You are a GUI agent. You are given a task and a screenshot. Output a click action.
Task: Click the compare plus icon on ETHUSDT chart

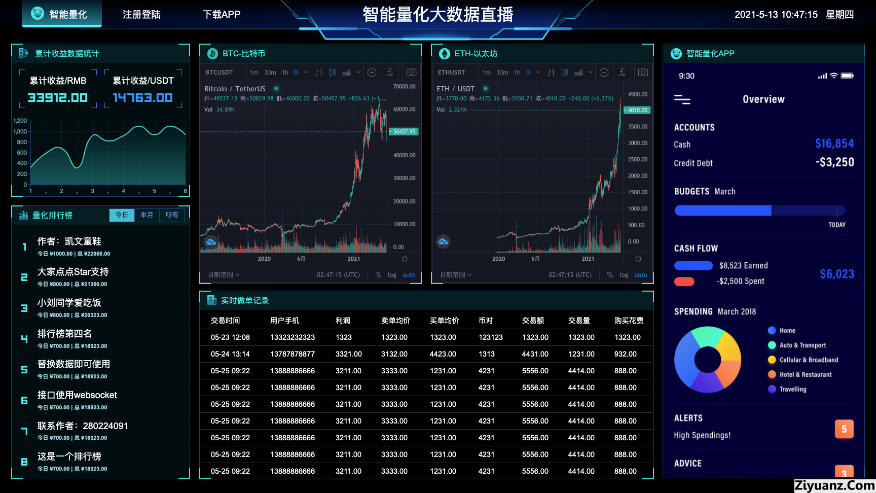tap(604, 72)
